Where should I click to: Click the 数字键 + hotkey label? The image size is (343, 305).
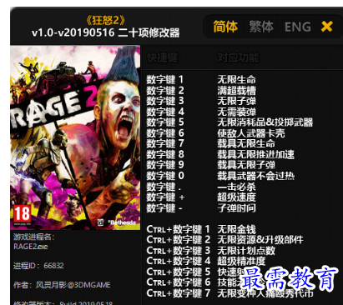[165, 197]
